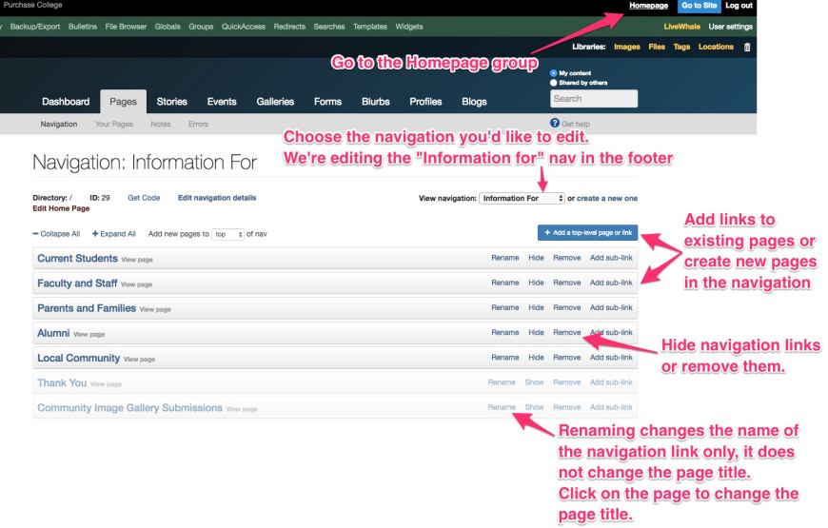Click in the Search field
Viewport: 828px width, 528px height.
tap(594, 99)
